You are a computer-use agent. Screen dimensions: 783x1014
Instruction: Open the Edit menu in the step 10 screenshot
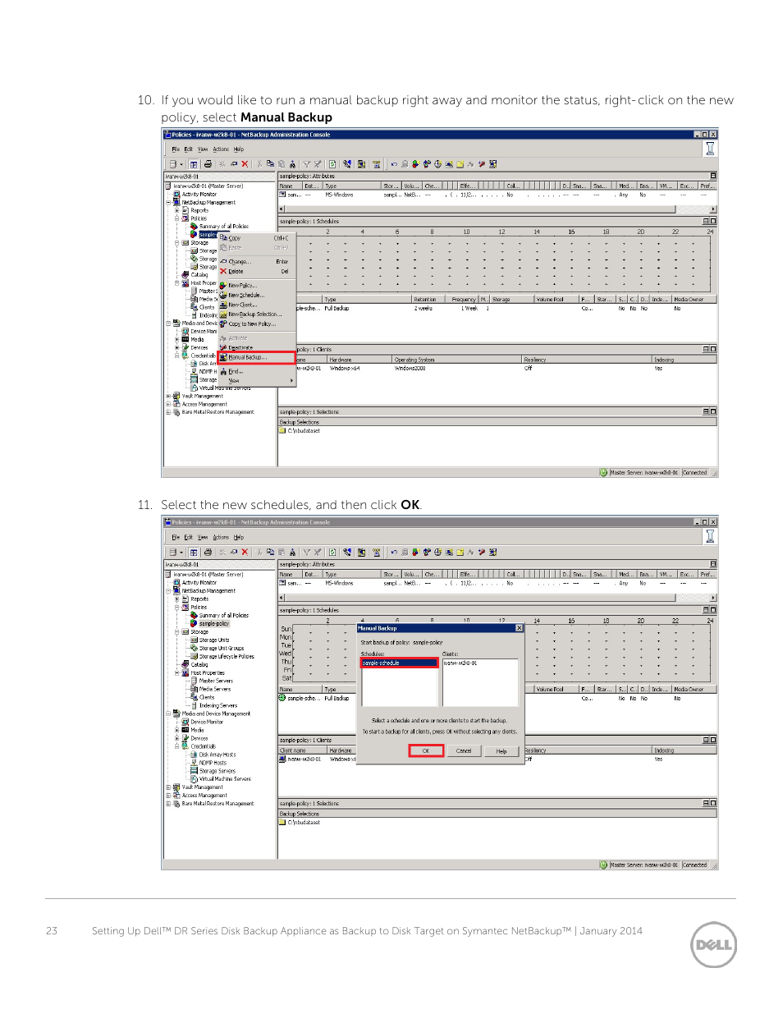click(x=189, y=149)
